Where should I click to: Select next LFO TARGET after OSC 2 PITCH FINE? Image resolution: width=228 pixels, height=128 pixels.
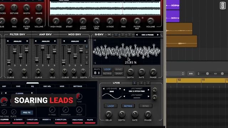click(x=149, y=90)
